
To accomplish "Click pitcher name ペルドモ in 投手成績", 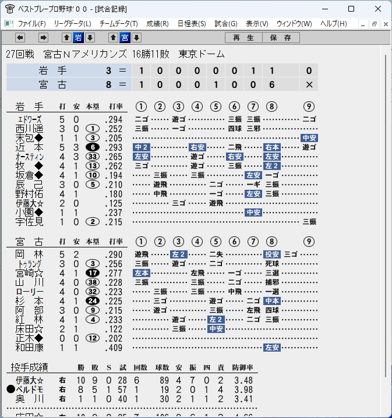I will click(x=30, y=389).
